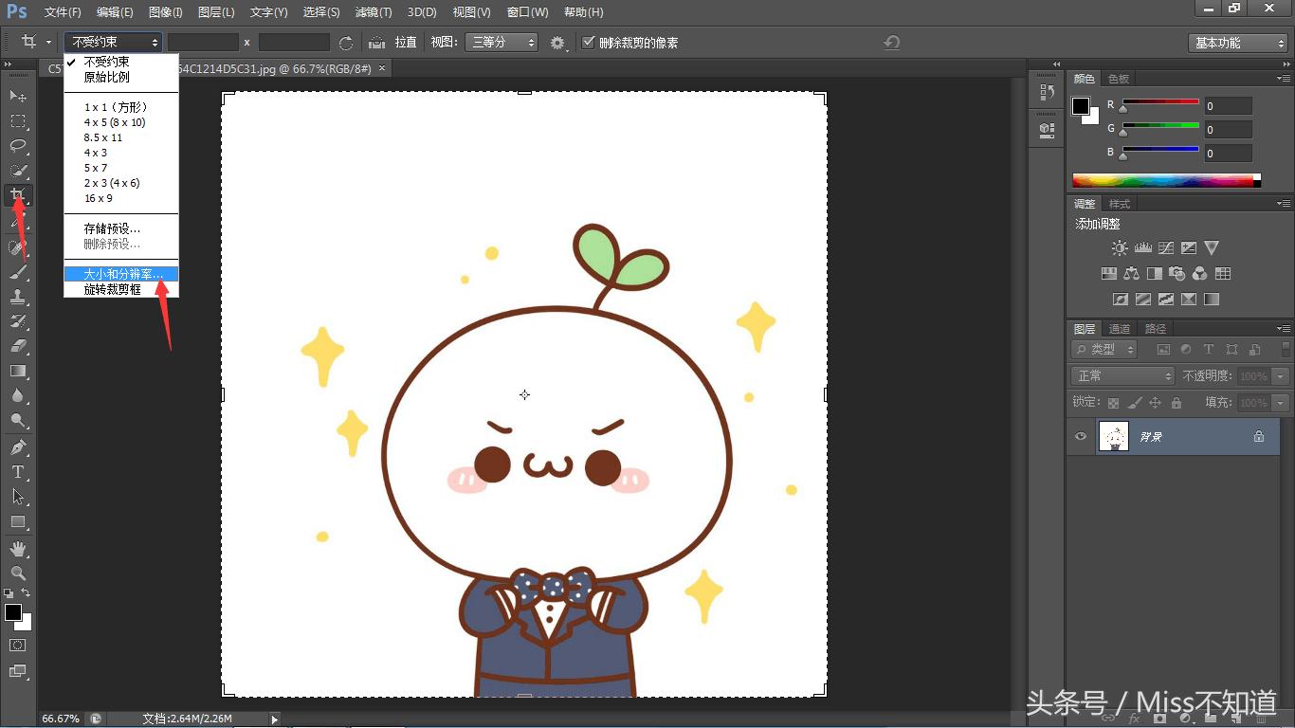Select the Pen tool

tap(17, 447)
